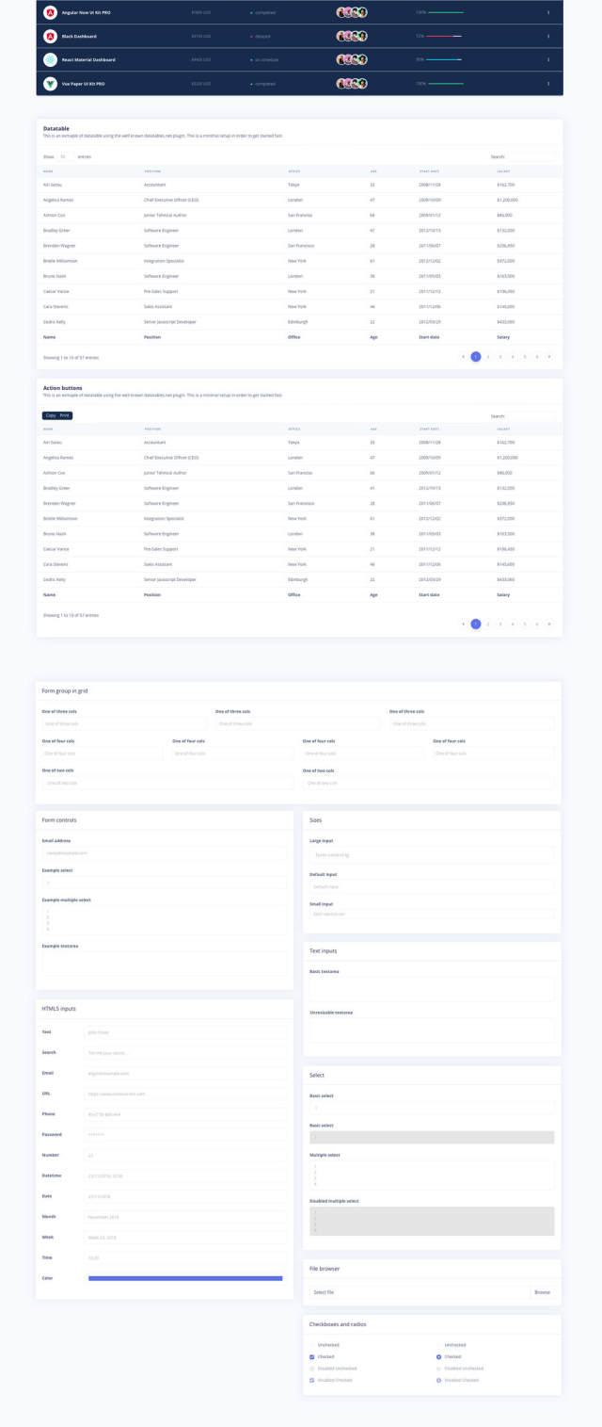Go to page 3 in Action buttons table pagination
The image size is (602, 1427).
(500, 624)
